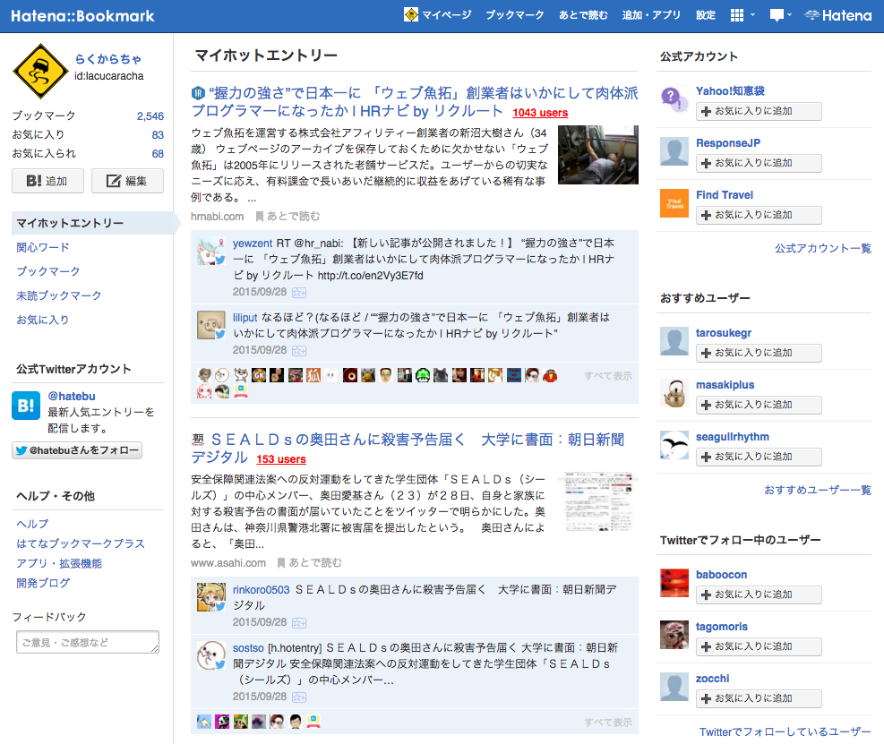Open 設定 in the top navigation
884x744 pixels.
(705, 15)
